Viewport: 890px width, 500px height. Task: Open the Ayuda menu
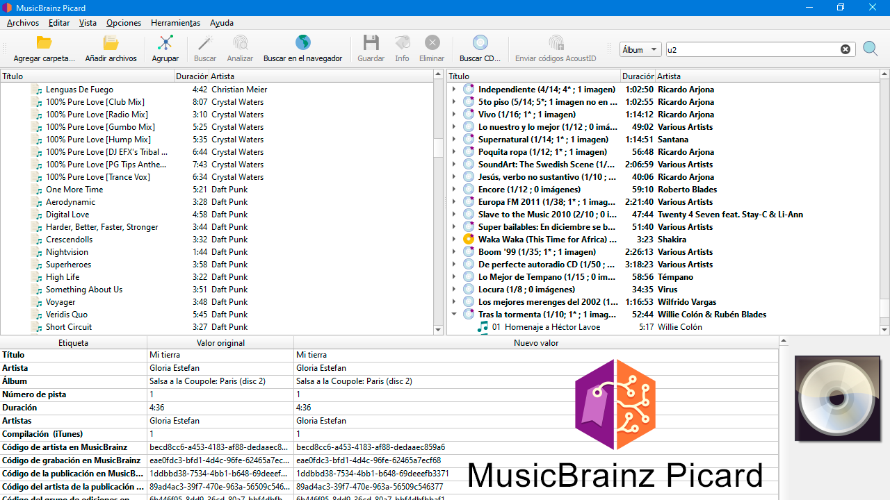222,23
